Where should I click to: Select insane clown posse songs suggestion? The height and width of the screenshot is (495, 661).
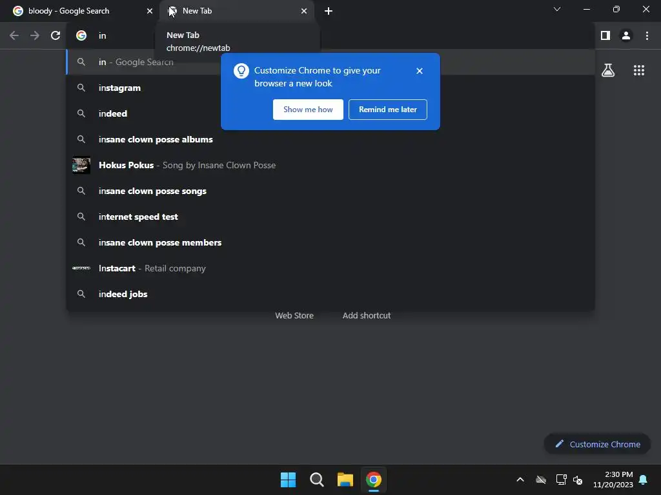click(330, 191)
